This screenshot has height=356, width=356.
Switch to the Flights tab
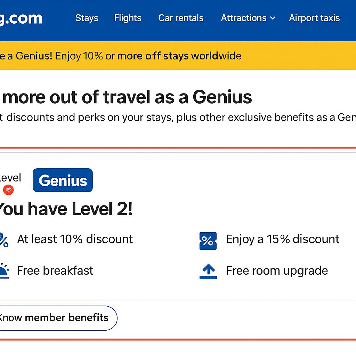click(128, 18)
